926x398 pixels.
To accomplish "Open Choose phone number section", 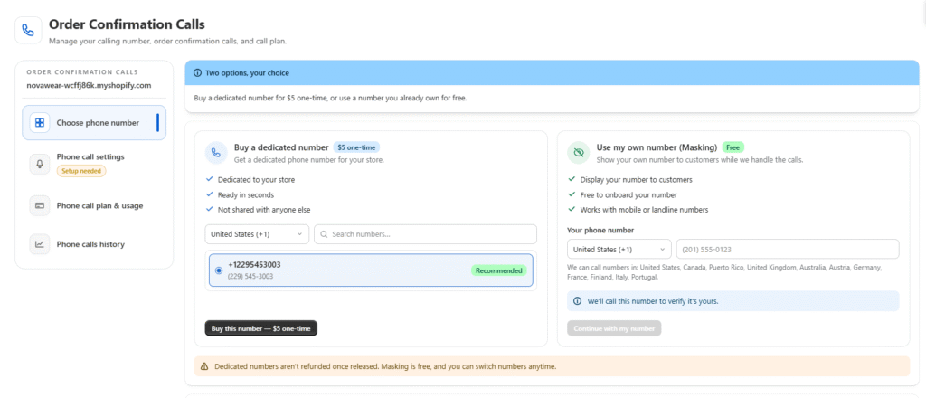I will (x=94, y=123).
